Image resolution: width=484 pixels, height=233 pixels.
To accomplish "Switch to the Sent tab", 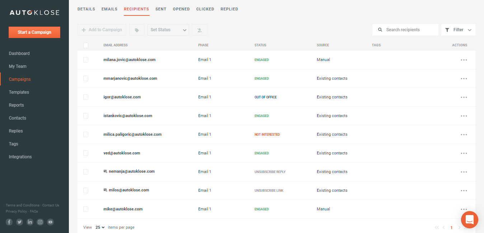I will pyautogui.click(x=161, y=9).
